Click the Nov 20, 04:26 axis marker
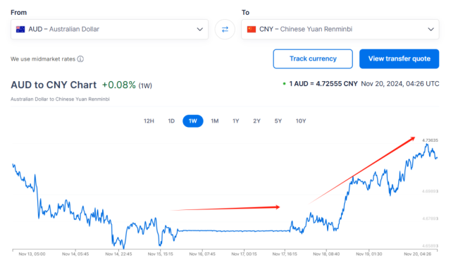The image size is (458, 258). point(417,254)
